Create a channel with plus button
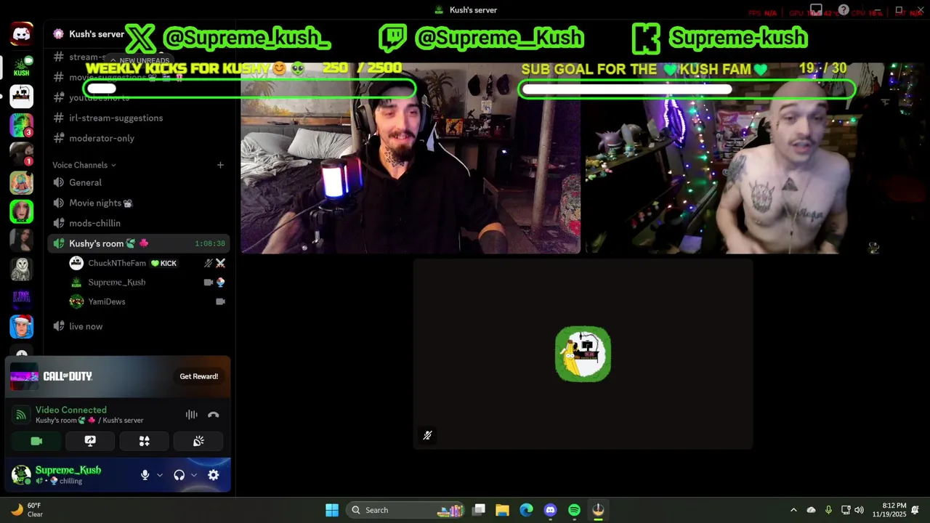Viewport: 930px width, 523px height. pos(220,165)
